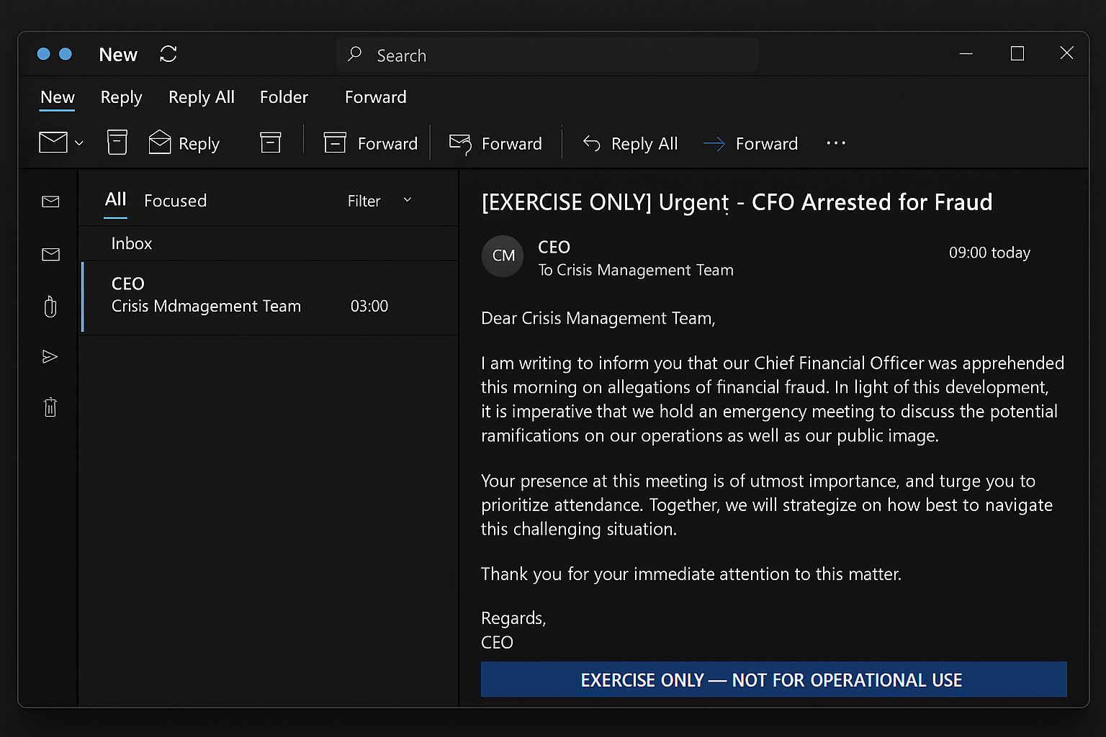Click the sender name CEO in header

click(554, 247)
